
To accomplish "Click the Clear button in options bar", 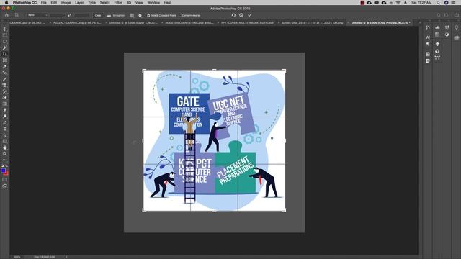I will coord(98,15).
